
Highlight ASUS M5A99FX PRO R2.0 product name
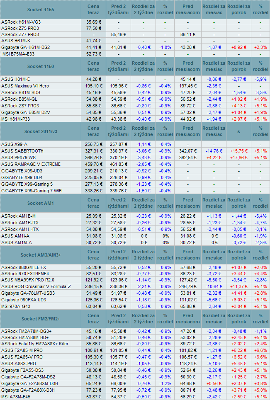pos(28,280)
